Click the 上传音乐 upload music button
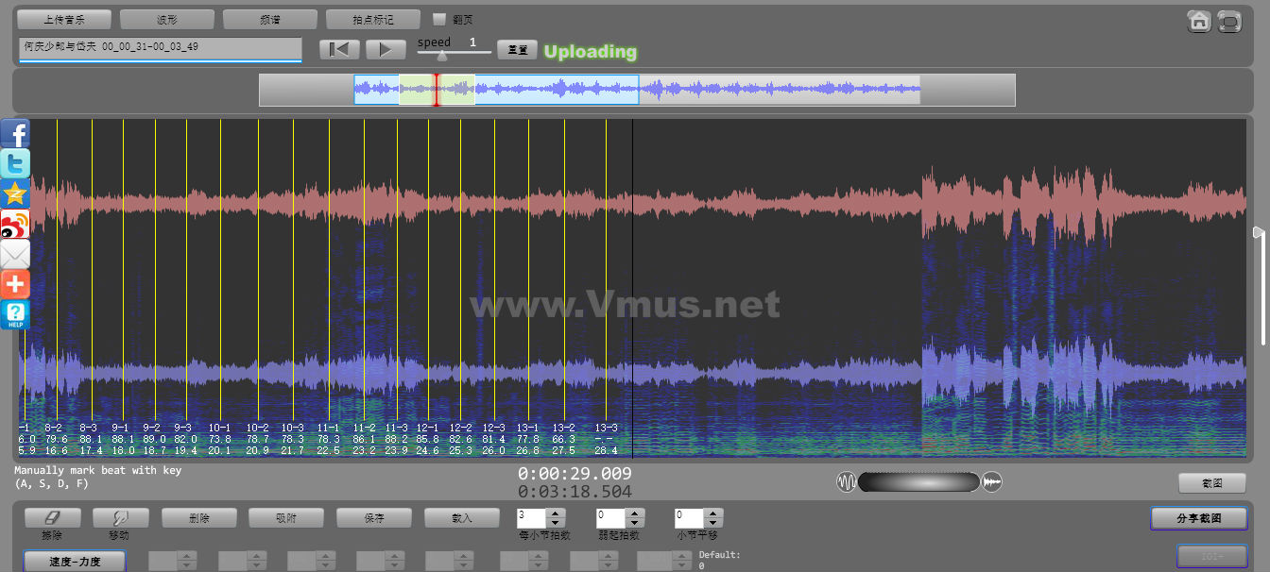Screen dimensions: 1270x572 pos(64,19)
